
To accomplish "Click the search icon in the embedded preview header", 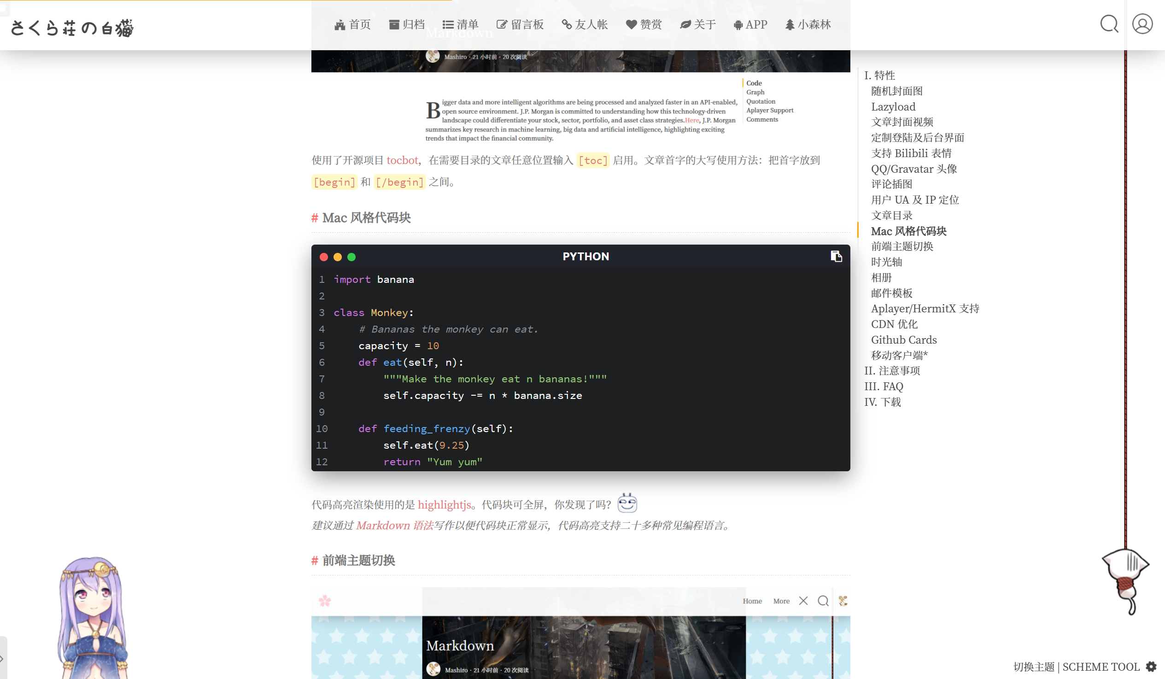I will pos(823,600).
